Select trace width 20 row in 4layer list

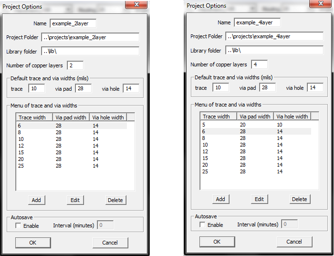(256, 165)
